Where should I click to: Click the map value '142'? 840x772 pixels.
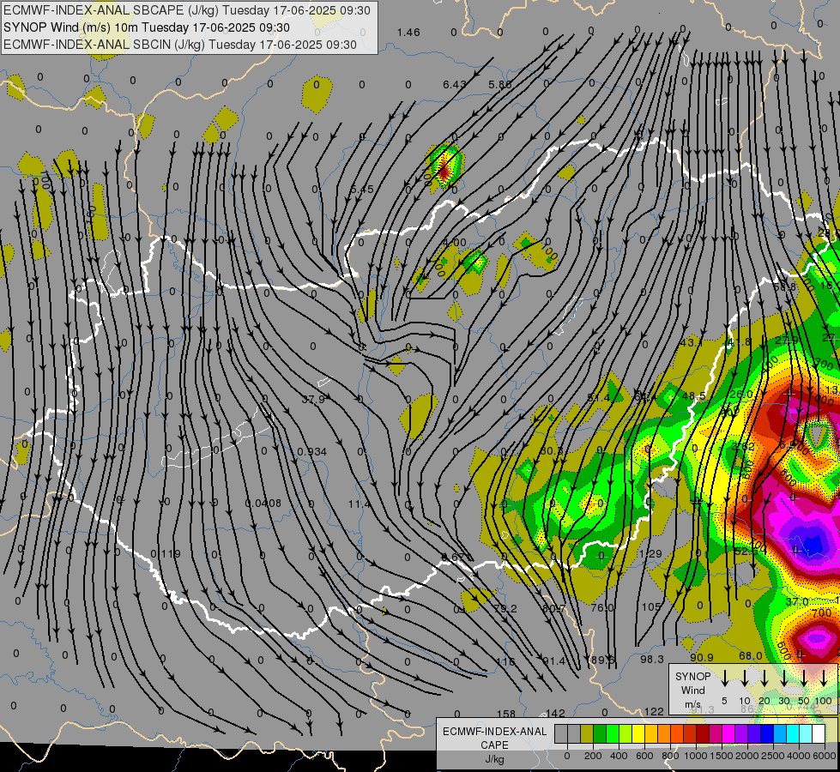555,713
